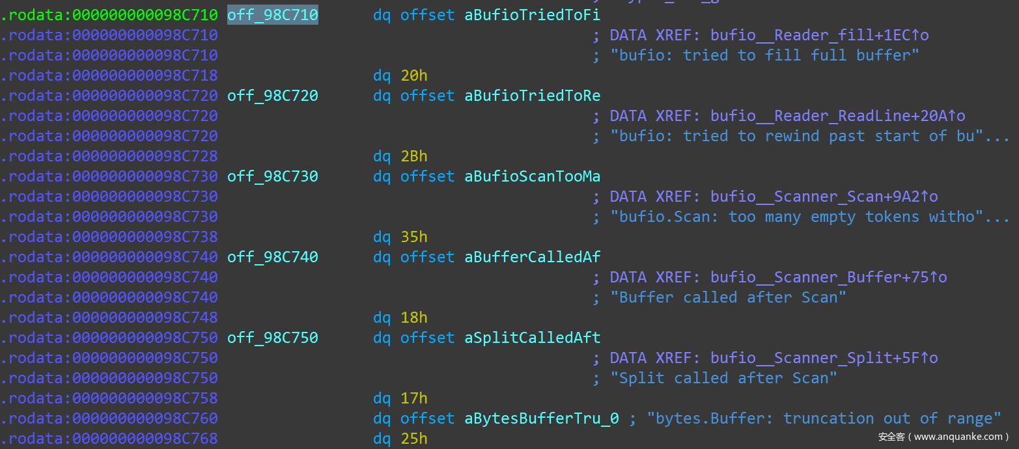Click the address .rodata:000000000098C768
Viewport: 1019px width, 449px height.
pyautogui.click(x=109, y=439)
